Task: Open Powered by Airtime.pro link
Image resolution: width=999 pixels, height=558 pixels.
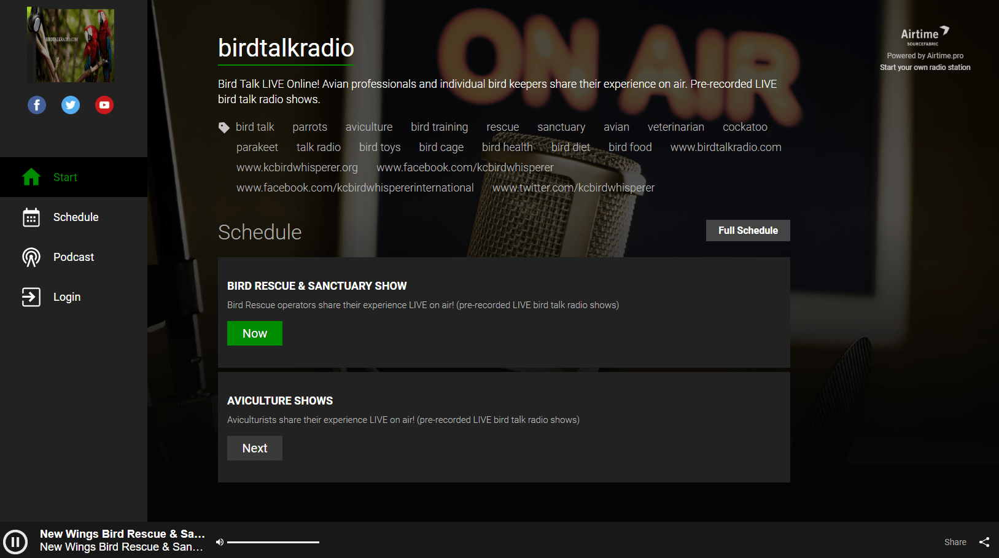Action: point(925,56)
